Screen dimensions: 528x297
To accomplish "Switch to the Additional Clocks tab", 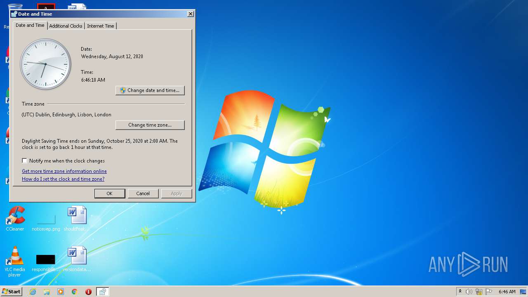I will (66, 26).
